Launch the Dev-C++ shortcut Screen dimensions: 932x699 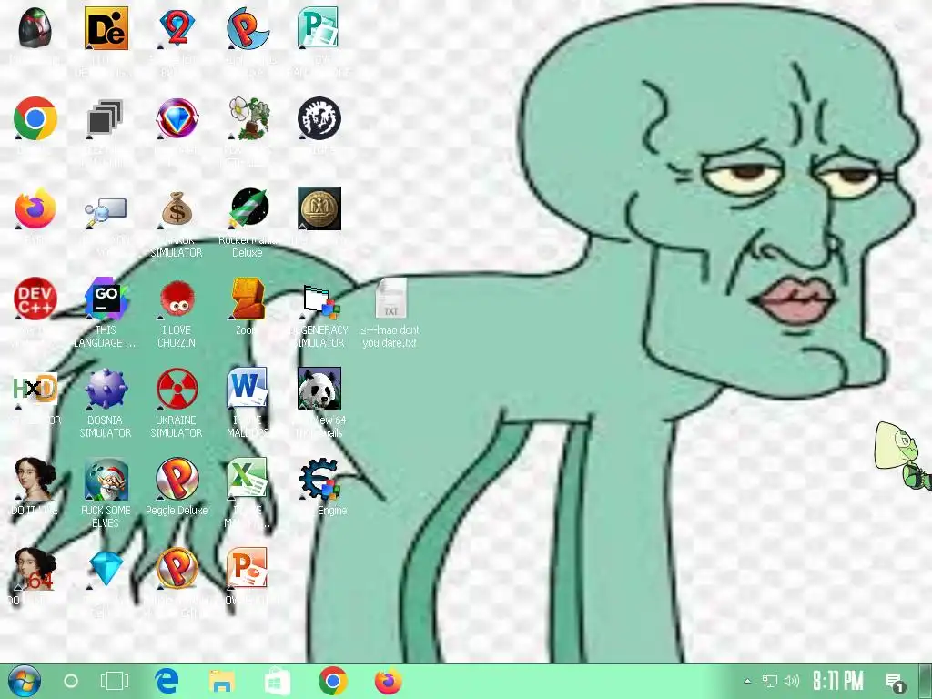[x=35, y=299]
